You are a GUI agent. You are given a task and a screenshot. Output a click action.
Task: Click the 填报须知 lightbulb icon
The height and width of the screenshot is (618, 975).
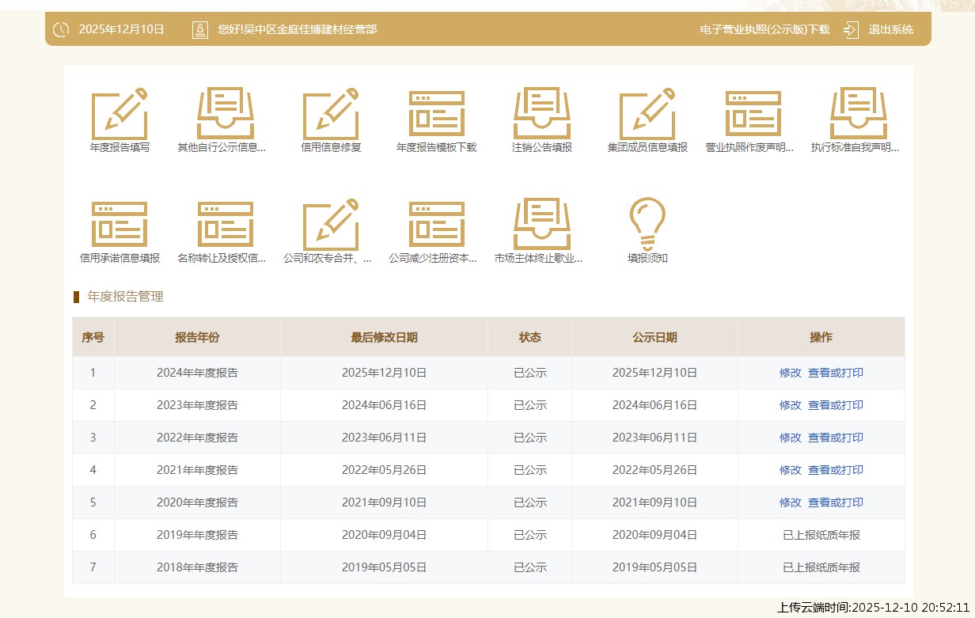click(647, 225)
